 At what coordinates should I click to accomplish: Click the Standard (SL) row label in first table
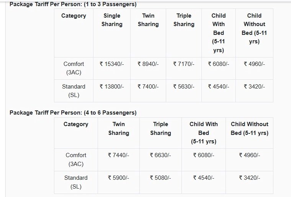coord(74,91)
